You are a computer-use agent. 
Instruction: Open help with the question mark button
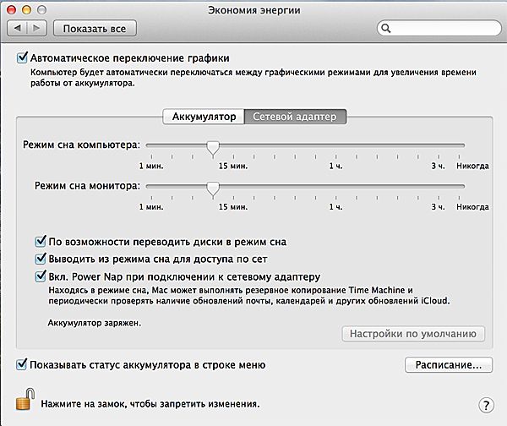pyautogui.click(x=485, y=405)
